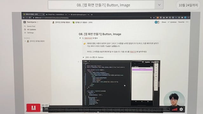This screenshot has height=114, width=203.
Task: Bookmark page with the star icon
Action: pyautogui.click(x=154, y=18)
